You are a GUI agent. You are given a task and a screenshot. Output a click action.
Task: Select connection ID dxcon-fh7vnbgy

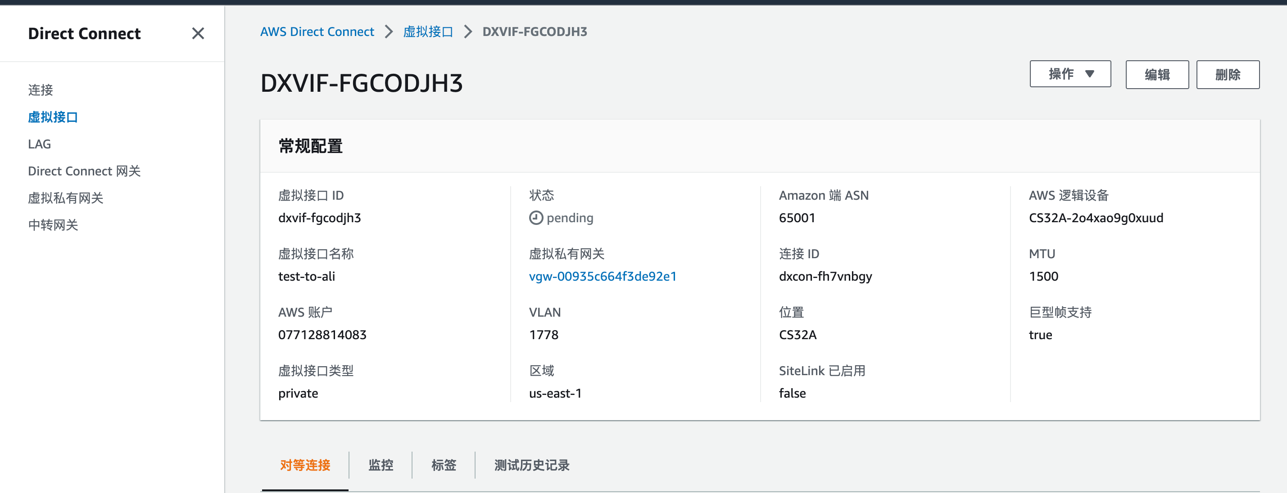pos(825,276)
